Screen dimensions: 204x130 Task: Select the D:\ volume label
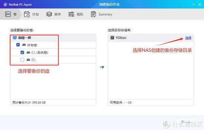click(34, 60)
